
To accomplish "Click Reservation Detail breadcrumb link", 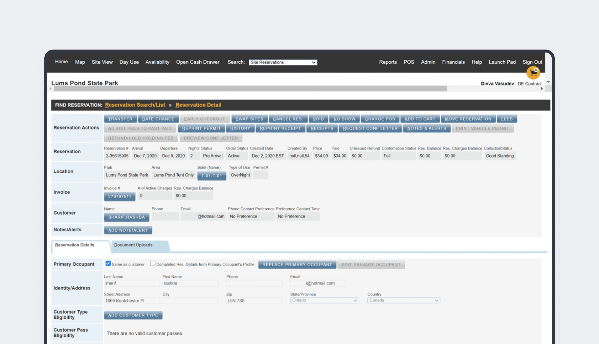I will 198,105.
